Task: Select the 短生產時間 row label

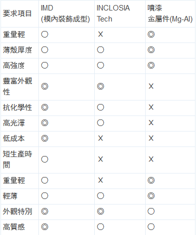Action: [17, 159]
